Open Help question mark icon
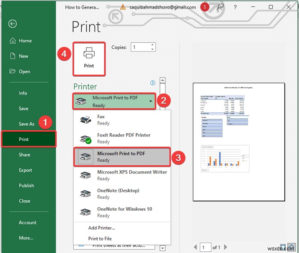 pyautogui.click(x=235, y=7)
